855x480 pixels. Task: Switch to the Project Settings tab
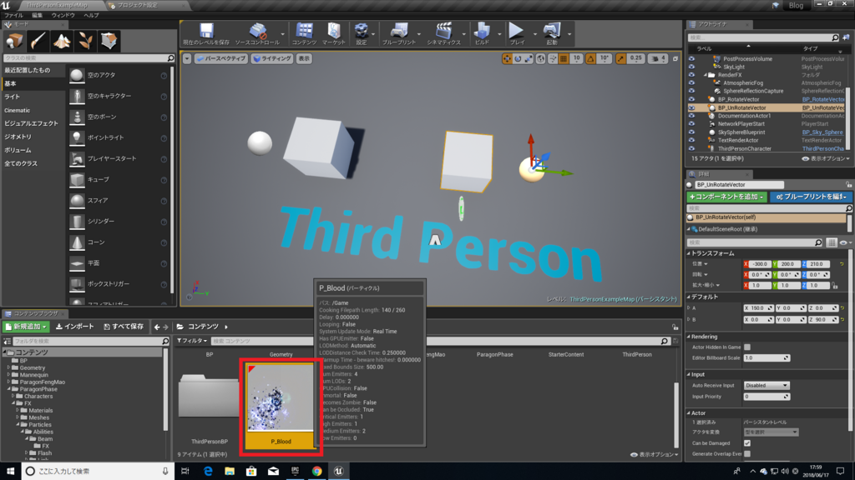[x=138, y=5]
